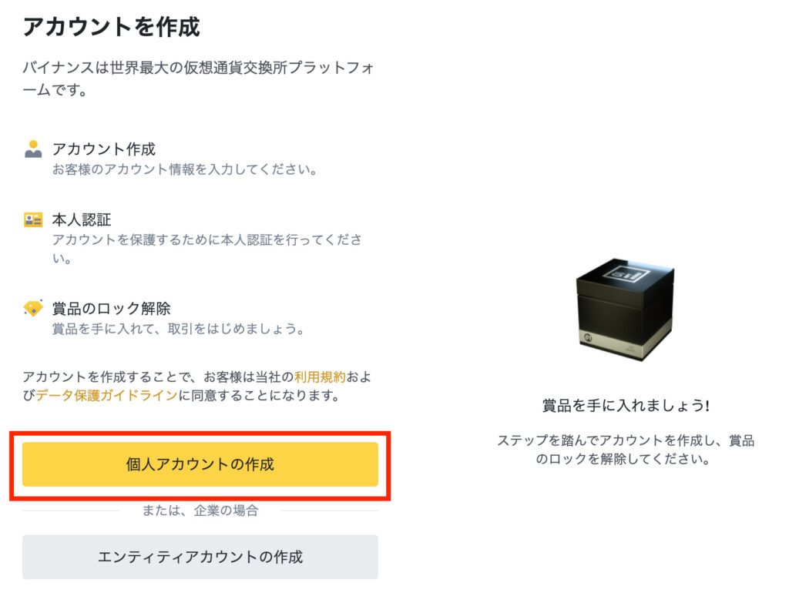Click the black prize box image
789x596 pixels.
click(625, 310)
